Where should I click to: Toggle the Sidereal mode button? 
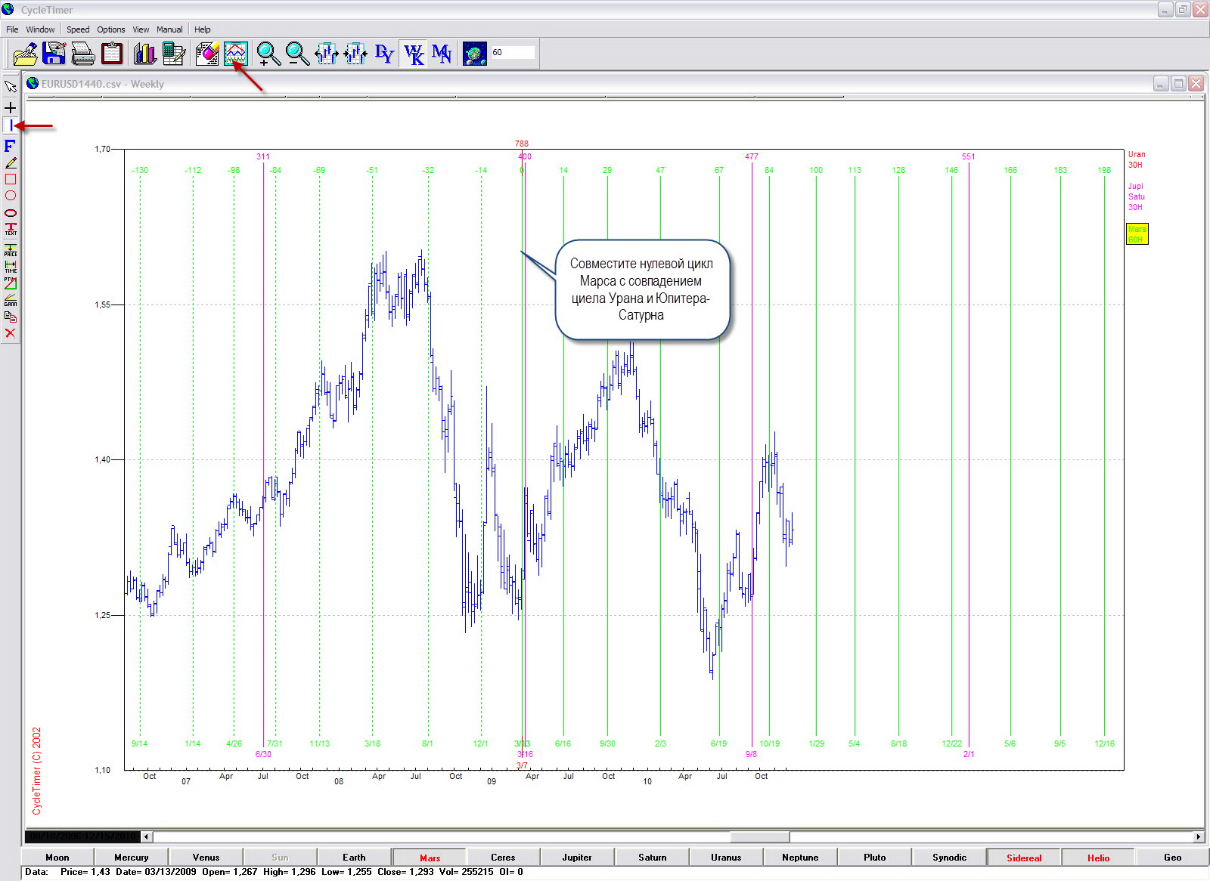[x=1024, y=858]
